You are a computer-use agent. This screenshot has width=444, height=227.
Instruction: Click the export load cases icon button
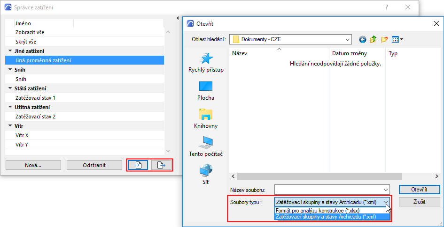coord(161,165)
